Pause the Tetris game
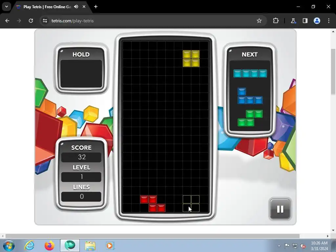This screenshot has width=336, height=252. (x=280, y=209)
